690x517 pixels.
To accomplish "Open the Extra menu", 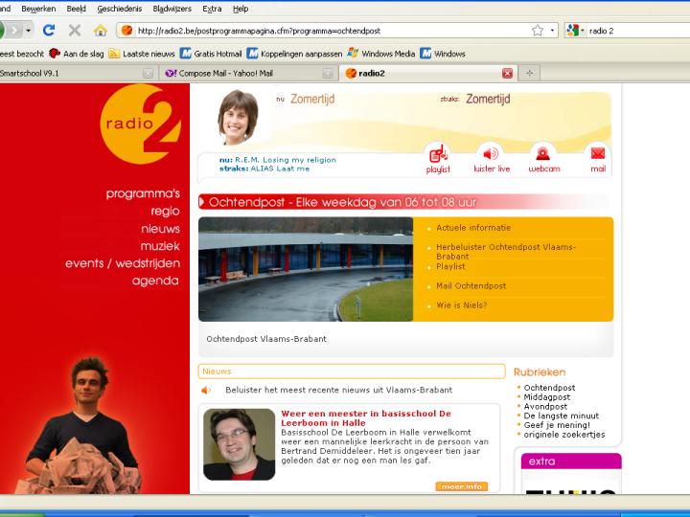I will coord(212,9).
